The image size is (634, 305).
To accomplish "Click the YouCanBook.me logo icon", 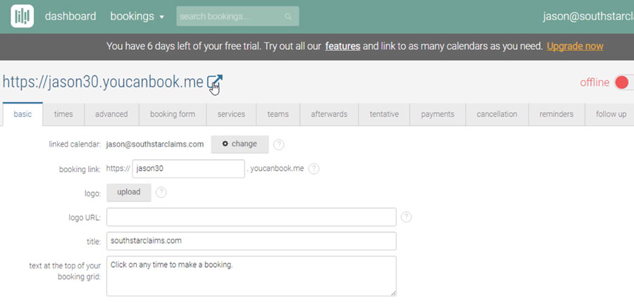I will (22, 16).
